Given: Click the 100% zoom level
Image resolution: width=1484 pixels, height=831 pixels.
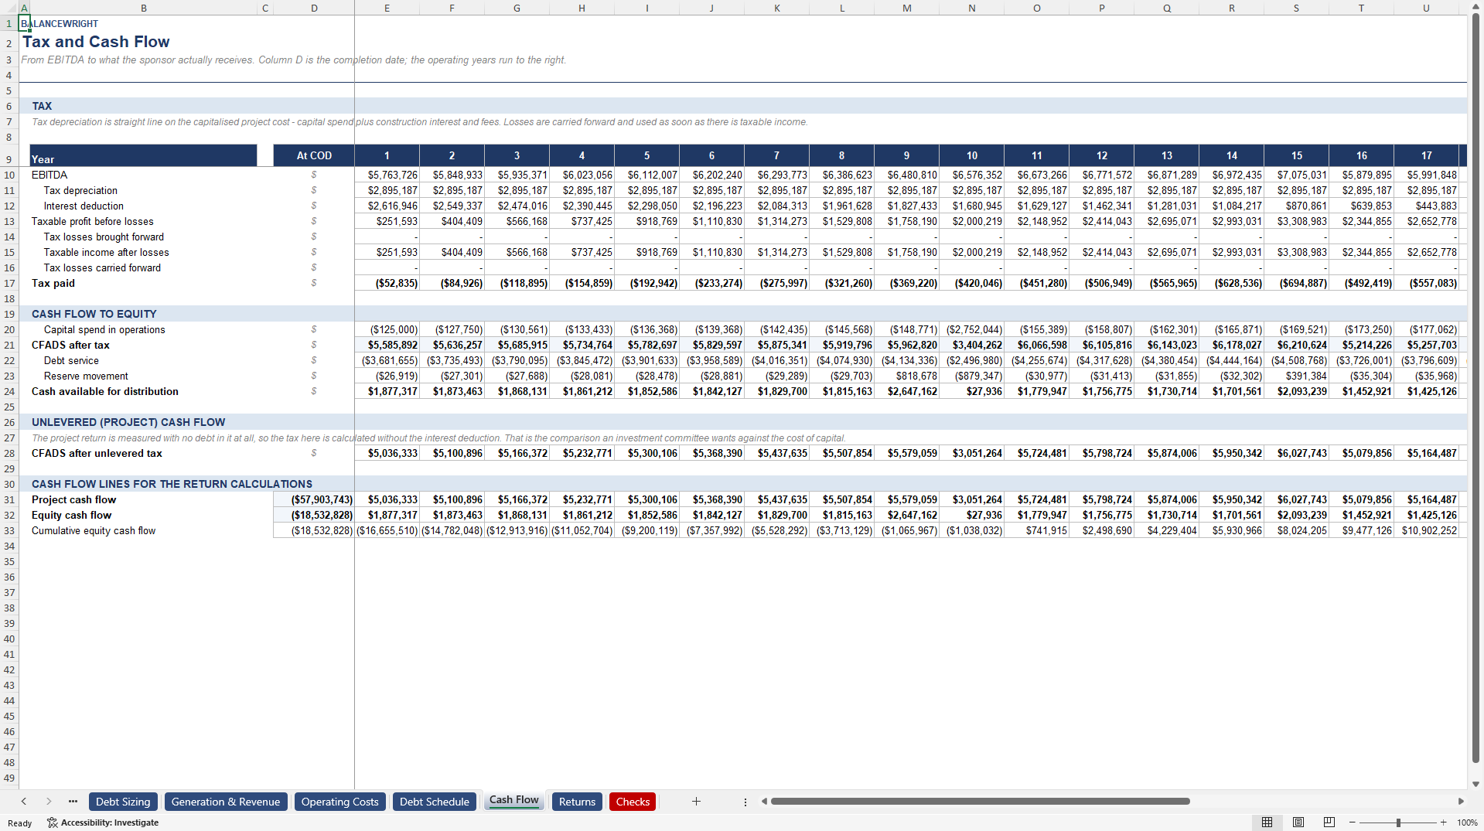Looking at the screenshot, I should [x=1467, y=822].
